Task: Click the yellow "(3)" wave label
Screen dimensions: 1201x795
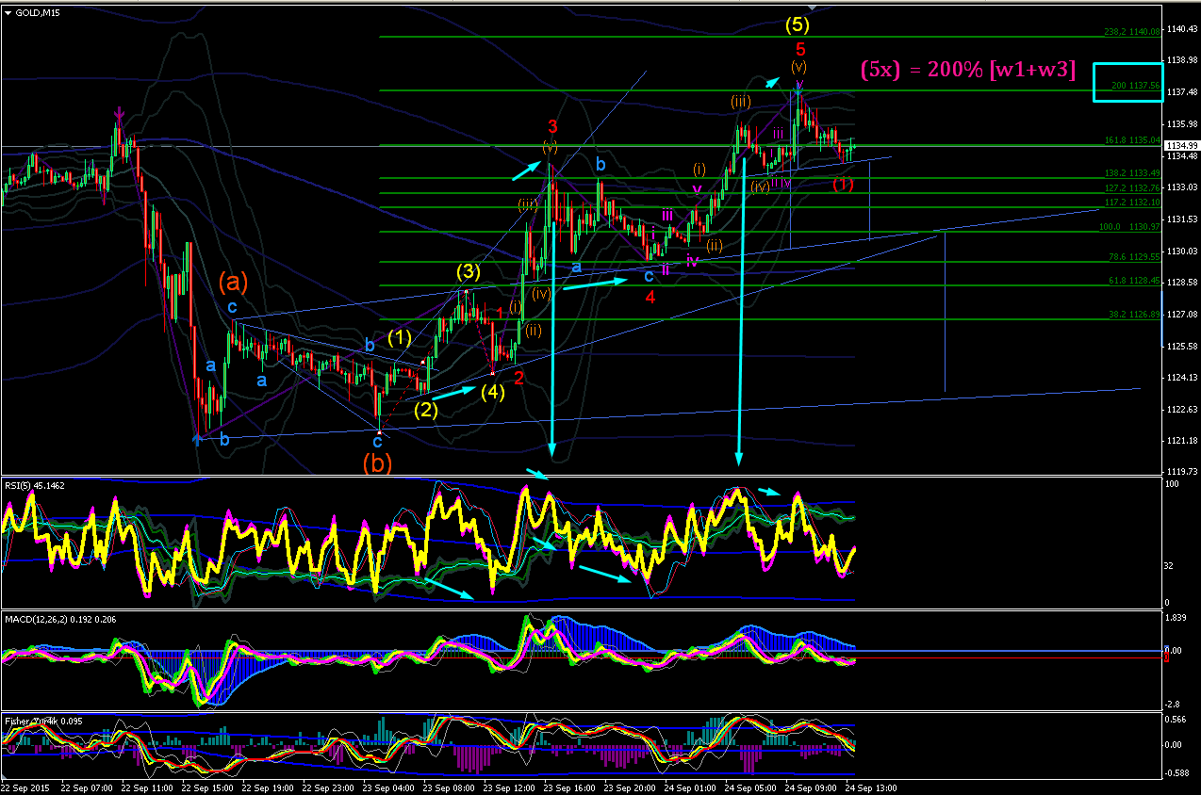Action: (x=469, y=272)
